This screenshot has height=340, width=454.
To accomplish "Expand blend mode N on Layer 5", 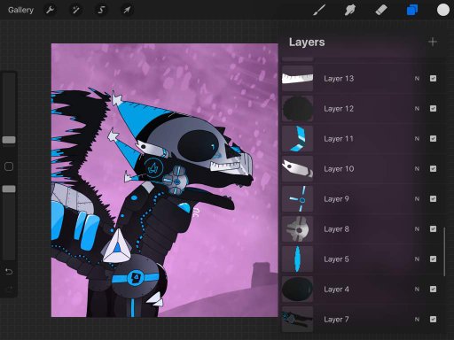I will click(x=417, y=259).
